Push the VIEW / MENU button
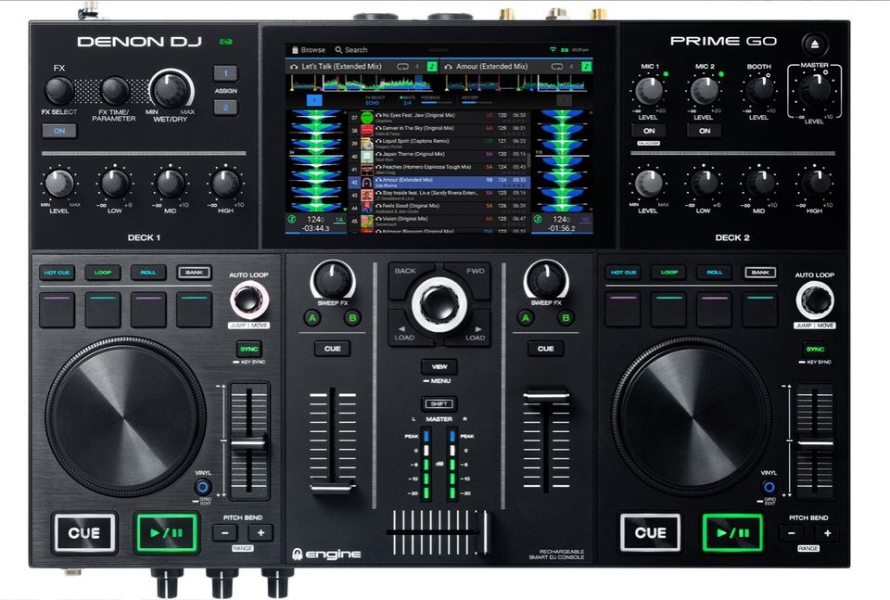The height and width of the screenshot is (600, 890). [x=439, y=366]
